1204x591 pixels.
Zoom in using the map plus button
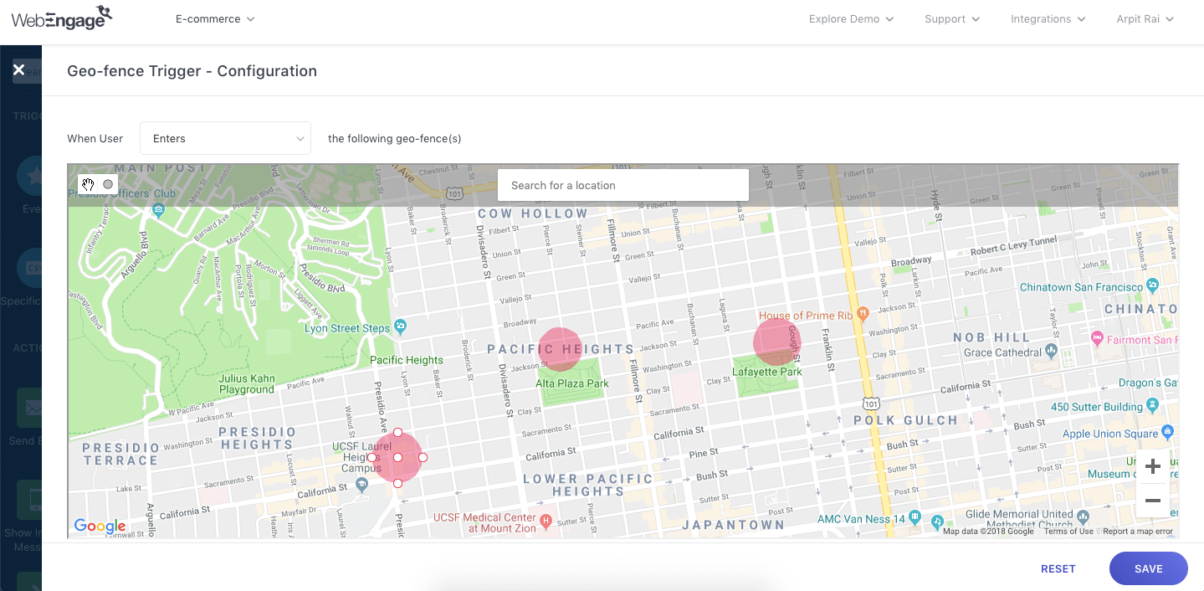point(1152,466)
